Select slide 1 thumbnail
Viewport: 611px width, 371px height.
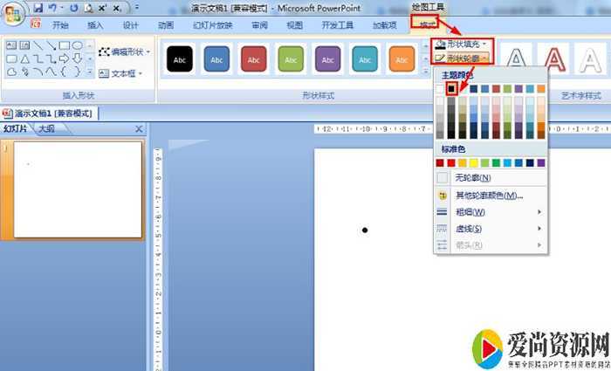tap(78, 189)
